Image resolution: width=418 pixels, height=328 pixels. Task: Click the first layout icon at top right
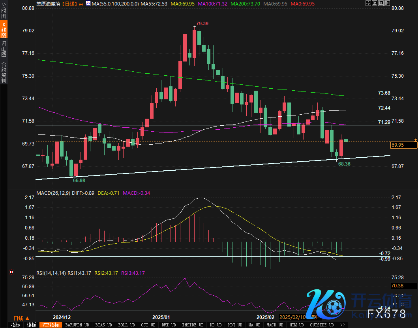(368, 3)
